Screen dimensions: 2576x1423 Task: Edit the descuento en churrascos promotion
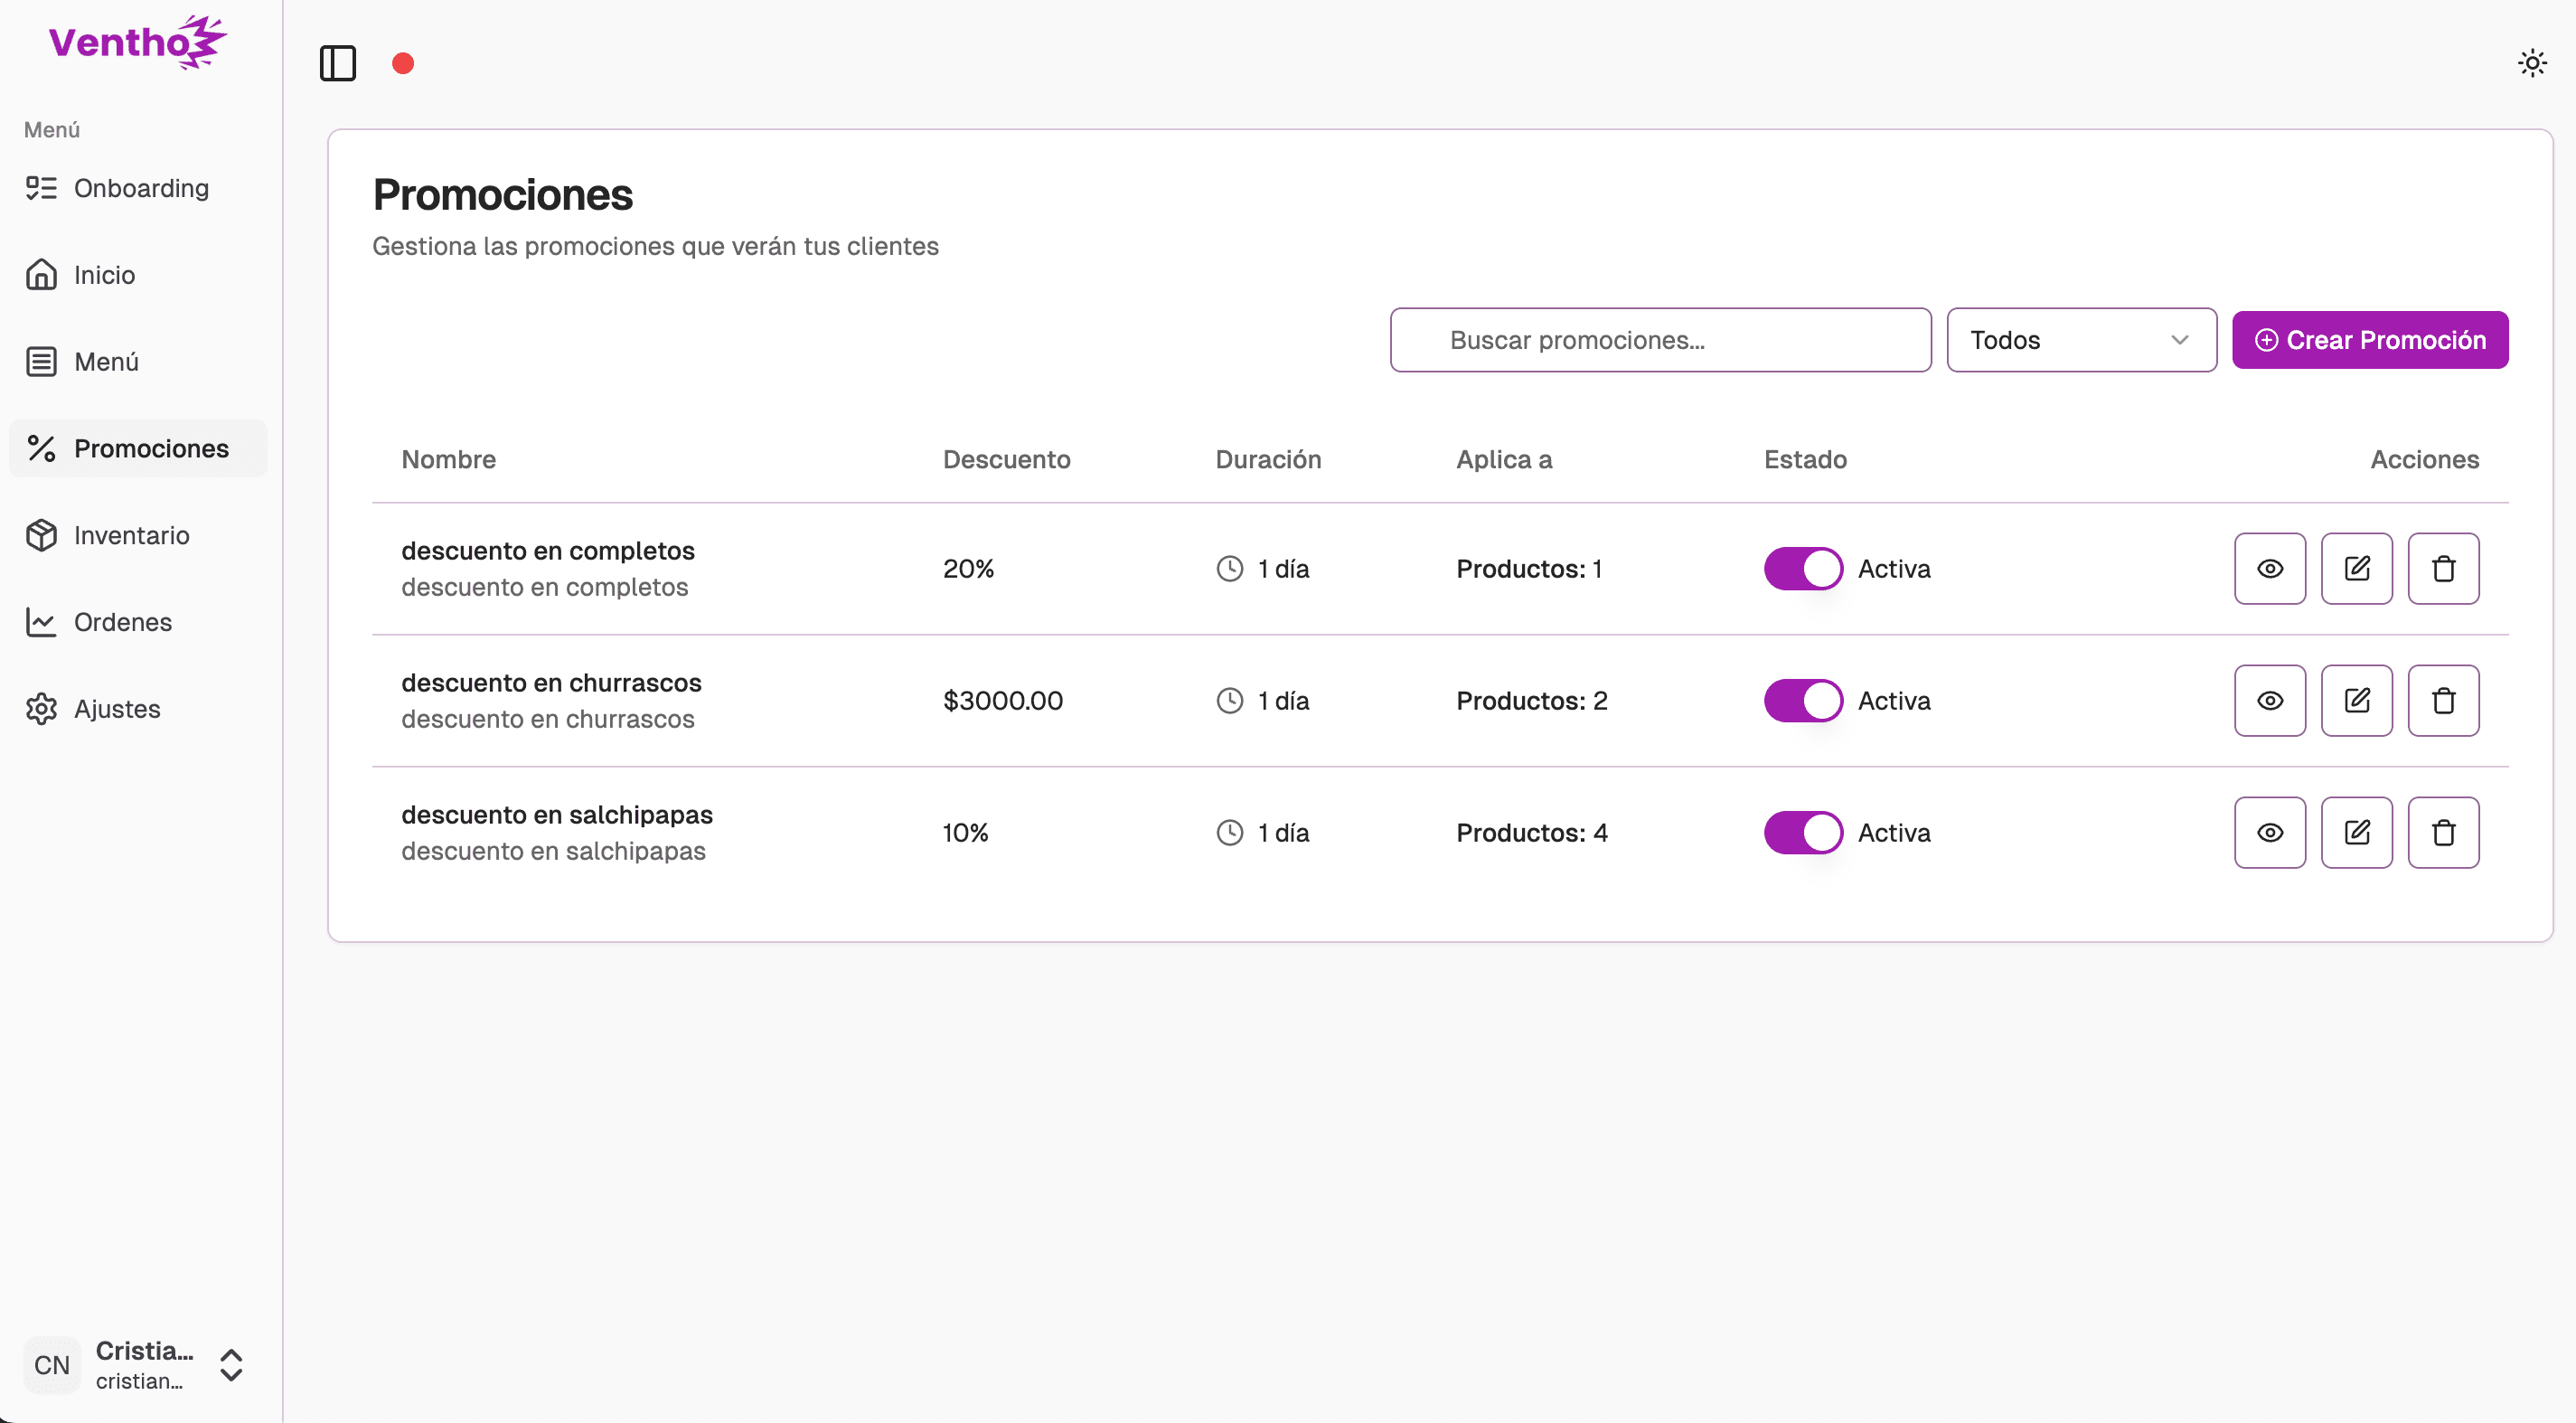tap(2356, 700)
